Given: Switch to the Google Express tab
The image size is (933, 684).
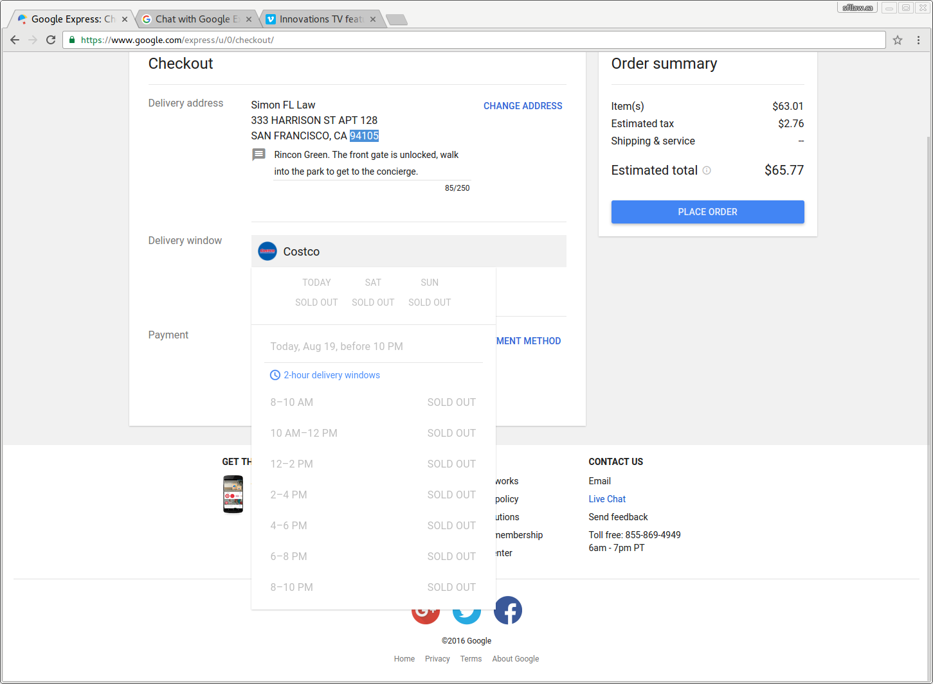Looking at the screenshot, I should [71, 19].
